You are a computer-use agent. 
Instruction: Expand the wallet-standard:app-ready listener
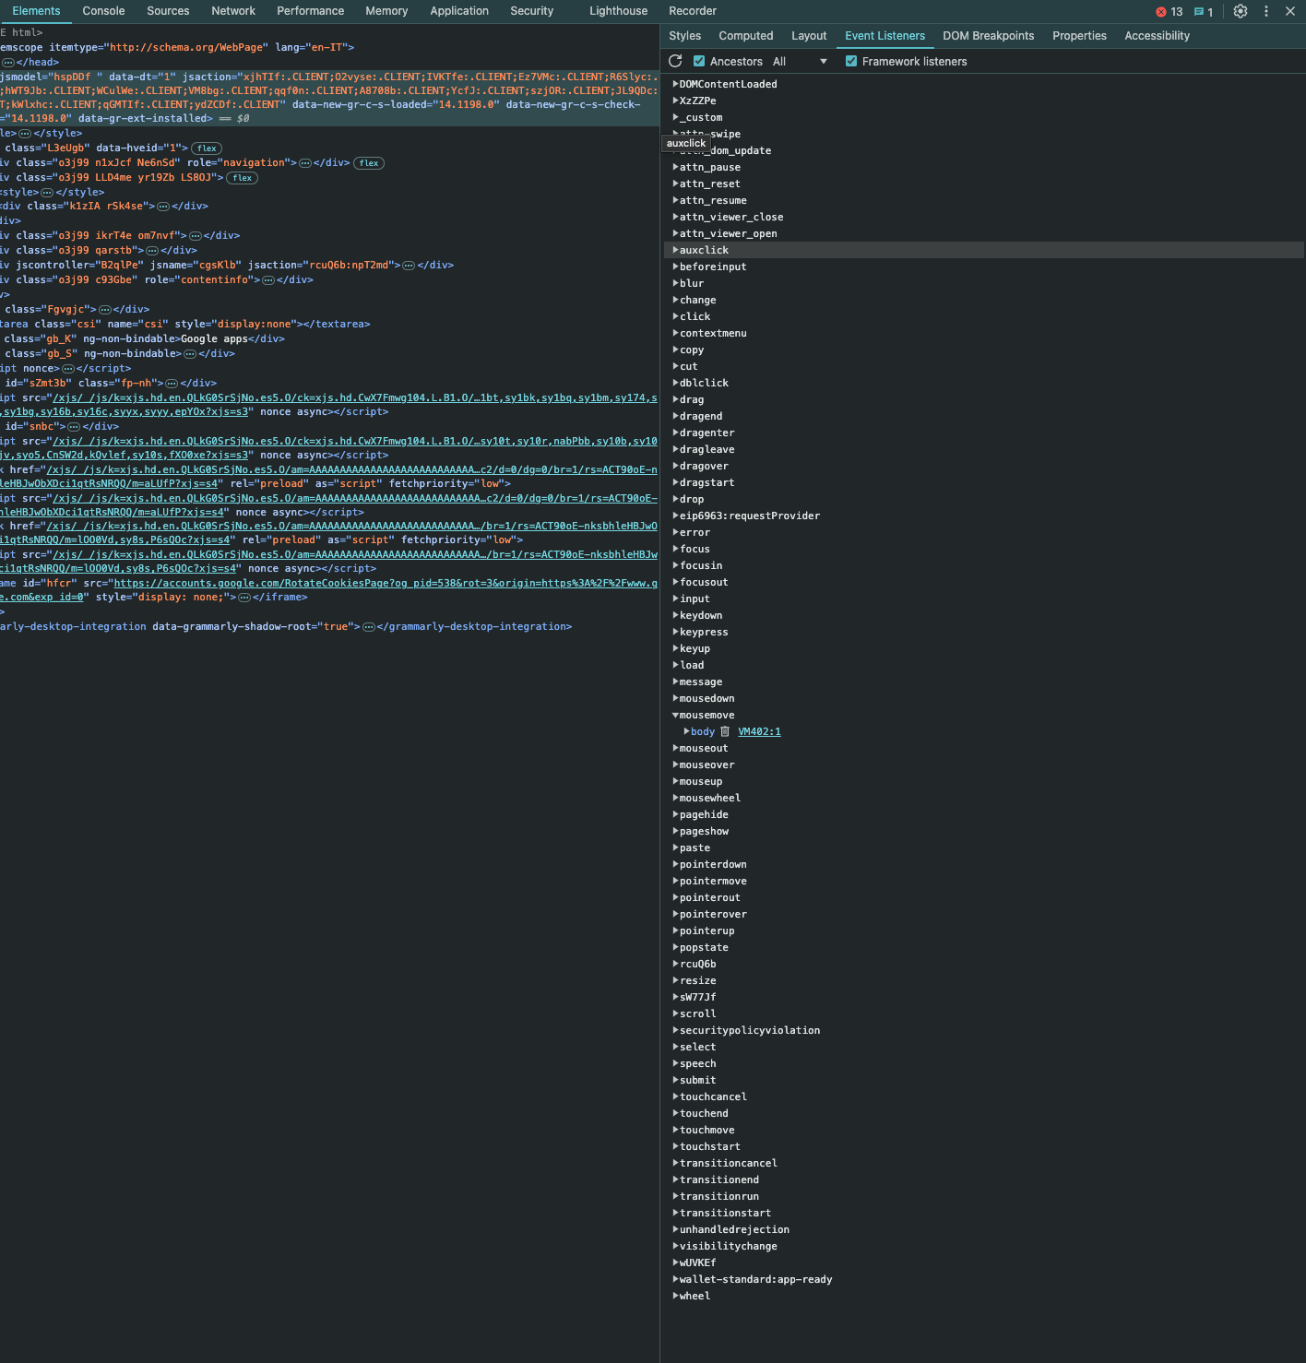point(675,1279)
